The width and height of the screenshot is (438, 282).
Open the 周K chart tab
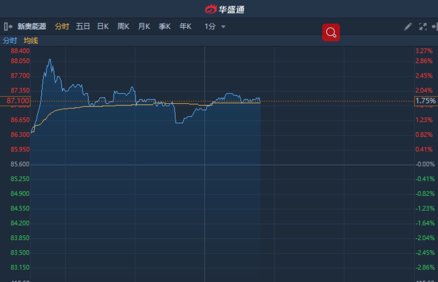tap(123, 26)
